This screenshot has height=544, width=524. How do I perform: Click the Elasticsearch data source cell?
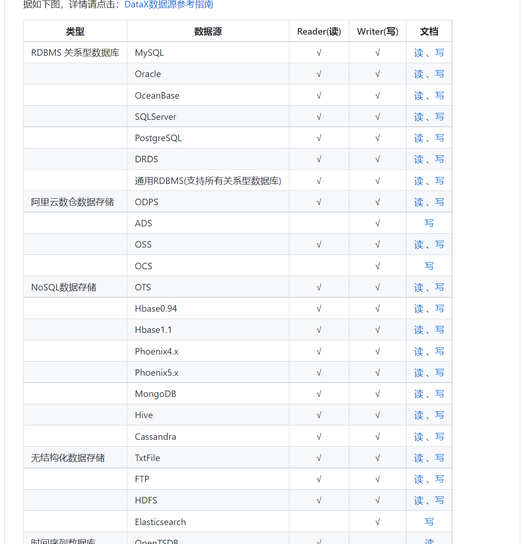click(x=208, y=522)
